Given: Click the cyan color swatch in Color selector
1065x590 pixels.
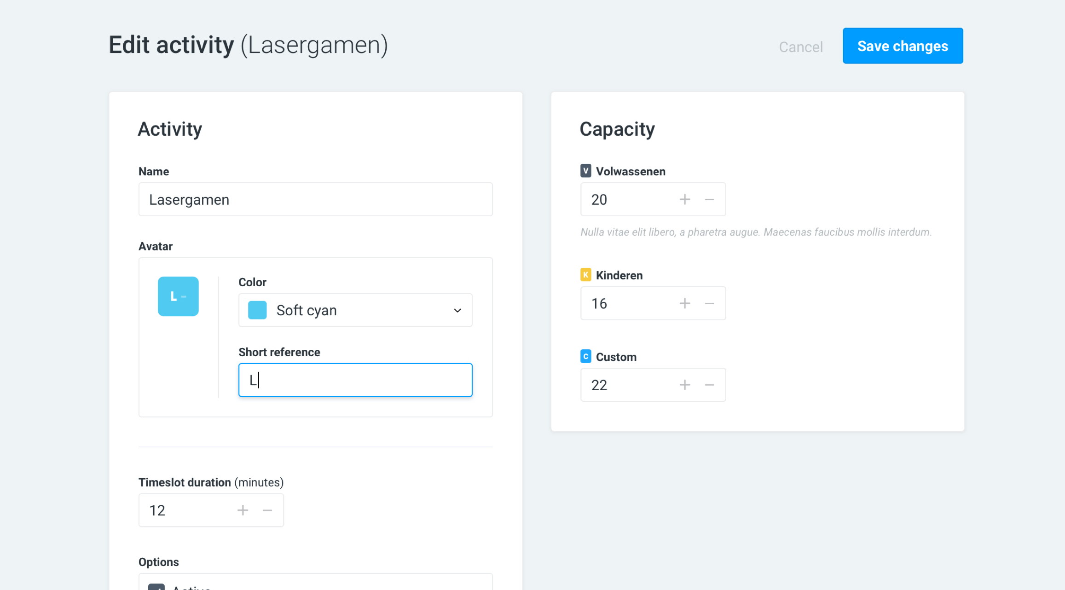Looking at the screenshot, I should tap(257, 310).
